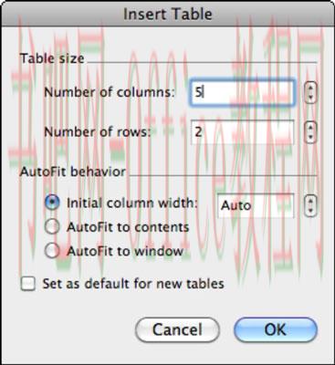Lower column width with stepper down arrow

tap(310, 211)
